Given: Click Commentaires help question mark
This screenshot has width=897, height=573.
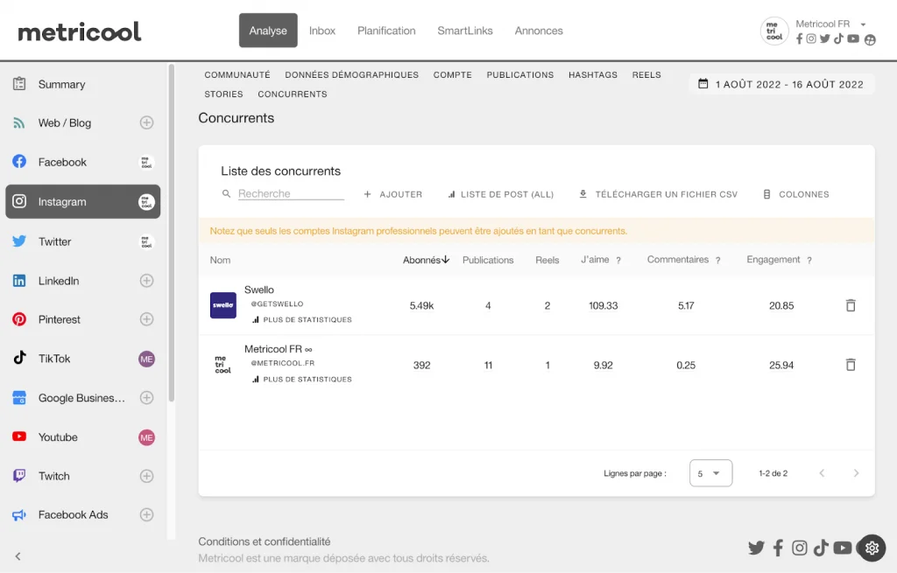Looking at the screenshot, I should click(x=718, y=261).
